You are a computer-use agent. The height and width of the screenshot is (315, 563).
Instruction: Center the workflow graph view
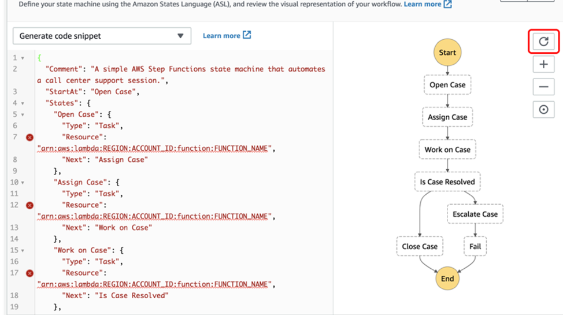click(543, 109)
